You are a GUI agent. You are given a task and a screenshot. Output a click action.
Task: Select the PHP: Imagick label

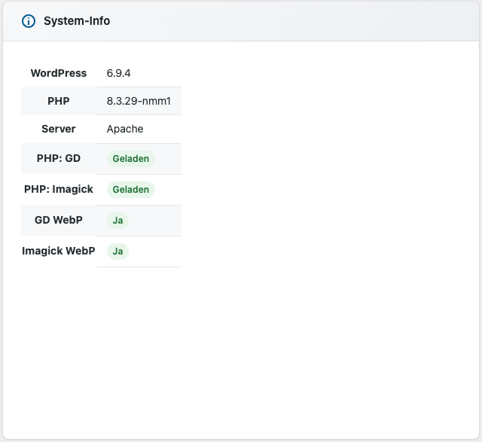[59, 189]
